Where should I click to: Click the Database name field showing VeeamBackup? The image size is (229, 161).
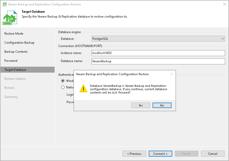pyautogui.click(x=158, y=61)
